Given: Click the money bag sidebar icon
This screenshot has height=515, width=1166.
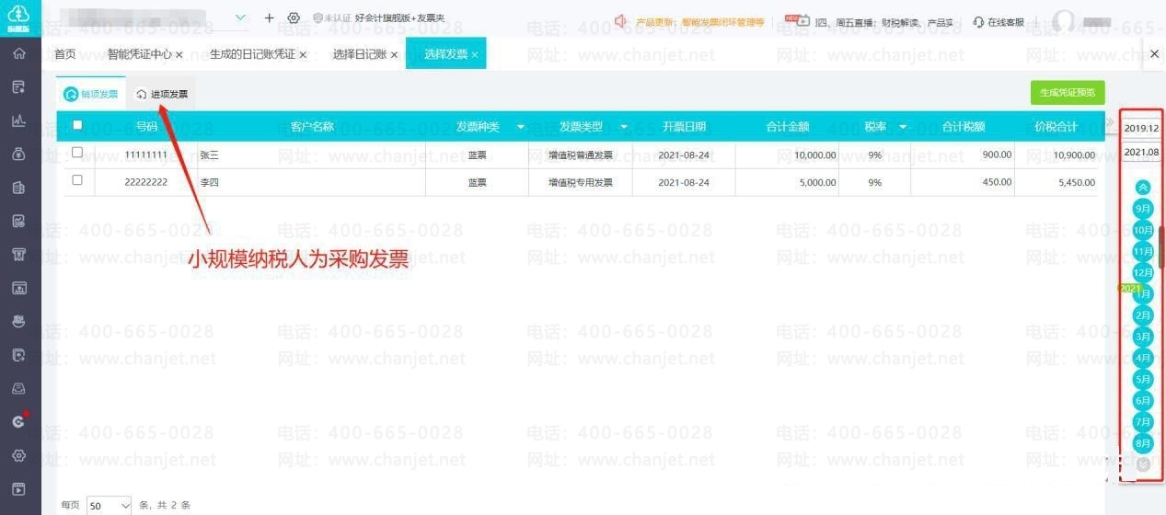Looking at the screenshot, I should [x=19, y=154].
